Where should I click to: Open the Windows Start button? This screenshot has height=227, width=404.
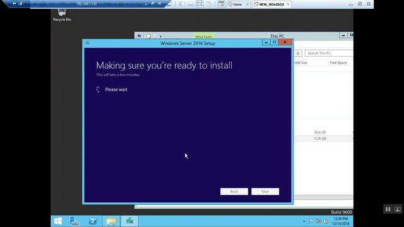(x=58, y=221)
